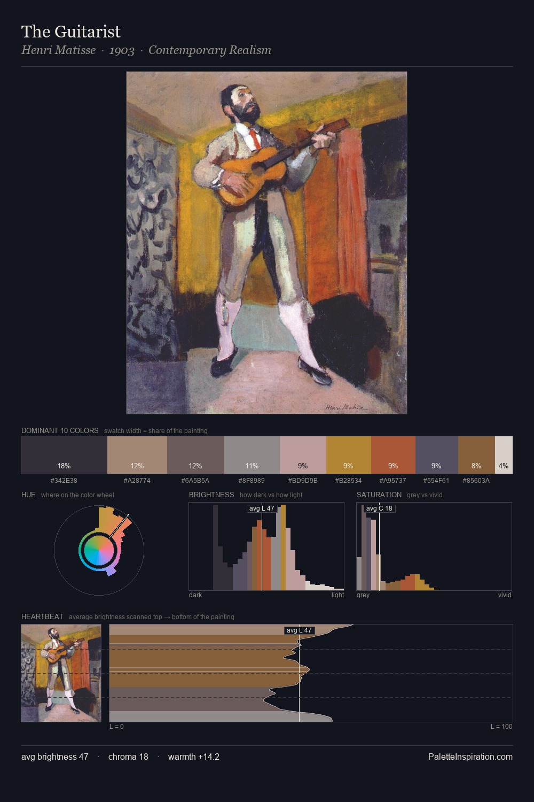
Task: Click the hex code #85603A
Action: tap(476, 481)
